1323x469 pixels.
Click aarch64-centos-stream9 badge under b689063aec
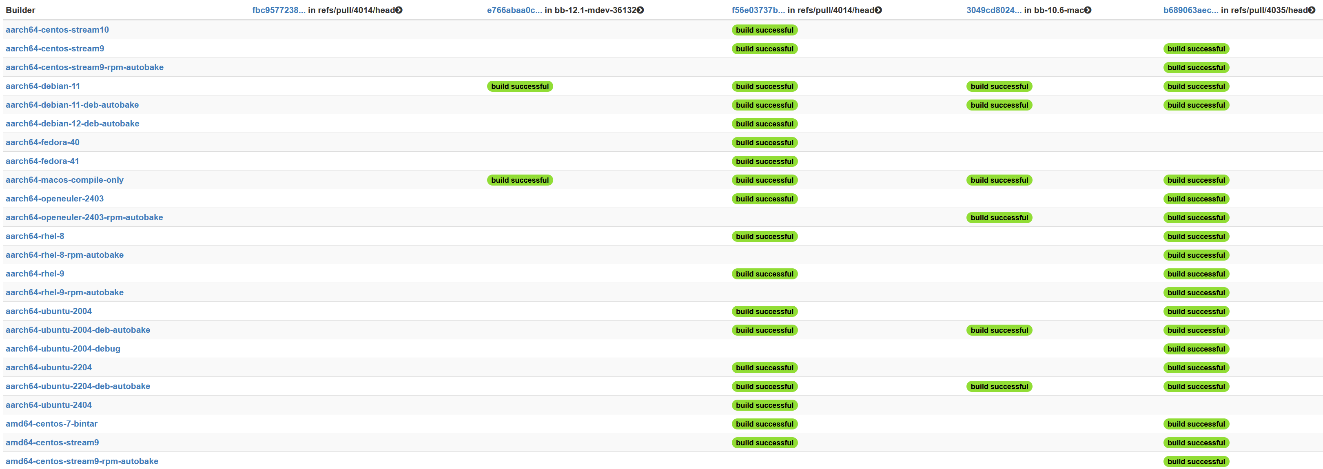click(x=1196, y=49)
